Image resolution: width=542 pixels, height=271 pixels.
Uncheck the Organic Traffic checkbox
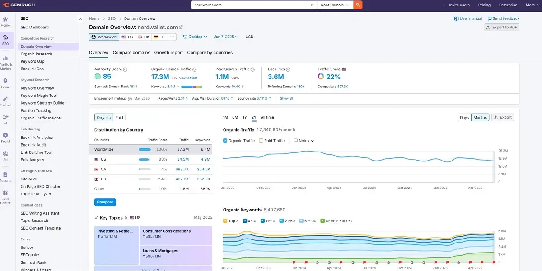225,141
